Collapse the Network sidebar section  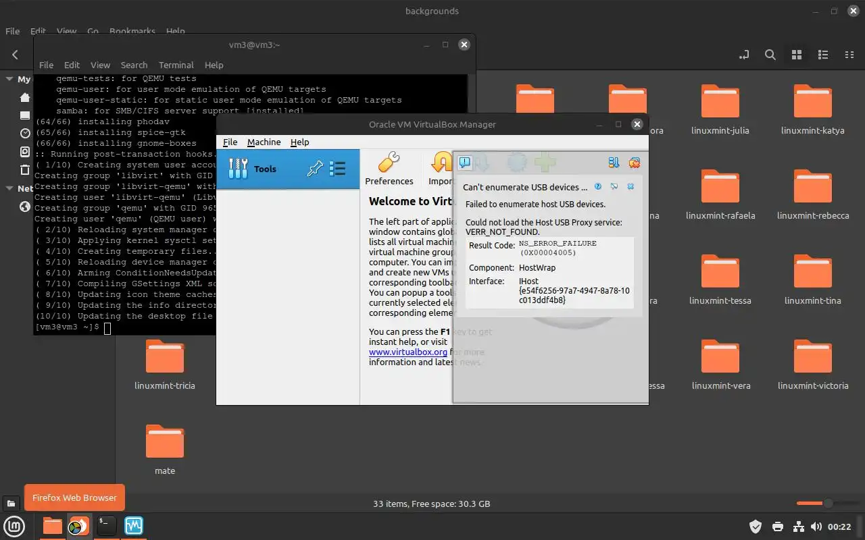(x=9, y=188)
